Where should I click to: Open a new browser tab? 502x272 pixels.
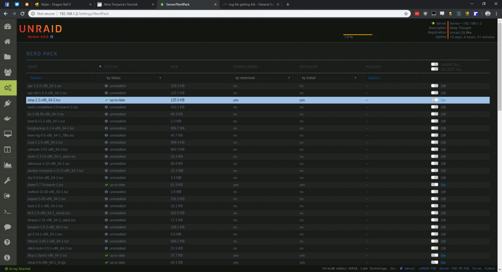(x=288, y=5)
